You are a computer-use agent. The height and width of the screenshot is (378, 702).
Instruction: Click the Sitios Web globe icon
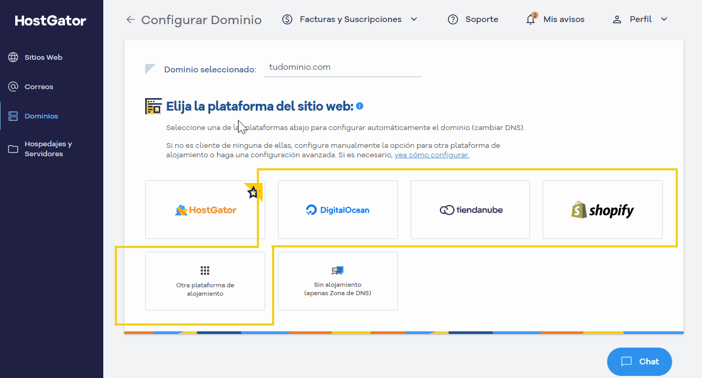[x=13, y=57]
